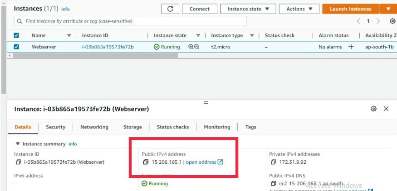Uncheck the Webserver instance checkbox
Screen dimensions: 397x191
point(16,47)
